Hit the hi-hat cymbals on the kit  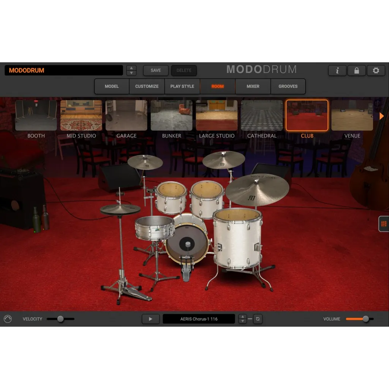coord(120,209)
